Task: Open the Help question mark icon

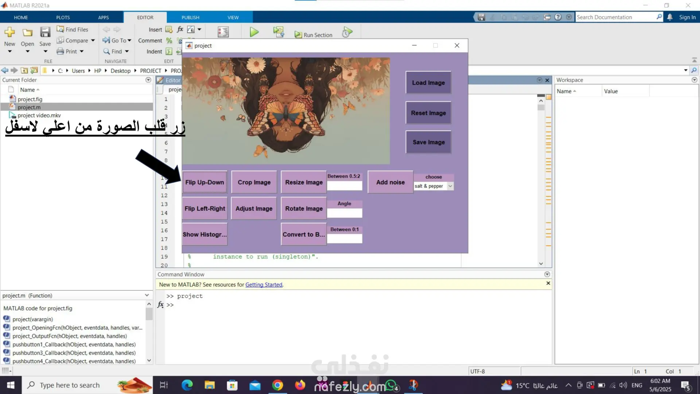Action: [558, 17]
